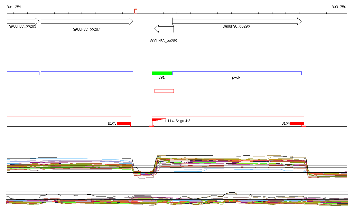The image size is (354, 211).
Task: Click the SAOUHSC_00287 gene arrow
Action: pyautogui.click(x=86, y=22)
